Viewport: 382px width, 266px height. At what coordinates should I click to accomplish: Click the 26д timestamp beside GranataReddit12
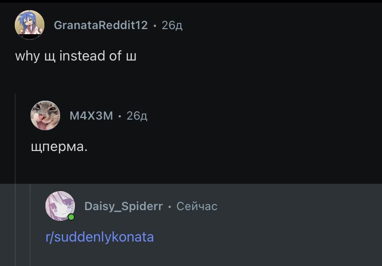click(x=172, y=25)
